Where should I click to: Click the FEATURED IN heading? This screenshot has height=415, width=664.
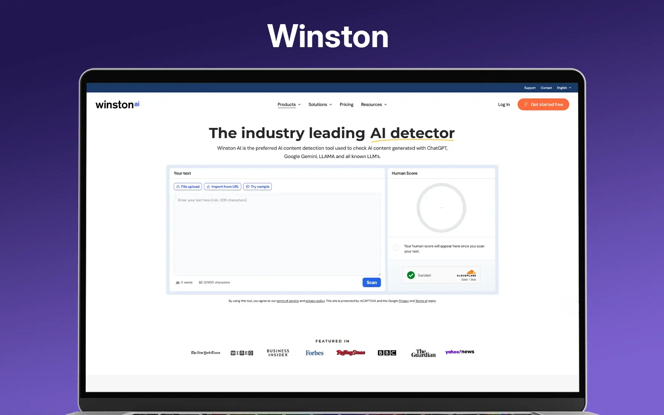[x=332, y=341]
